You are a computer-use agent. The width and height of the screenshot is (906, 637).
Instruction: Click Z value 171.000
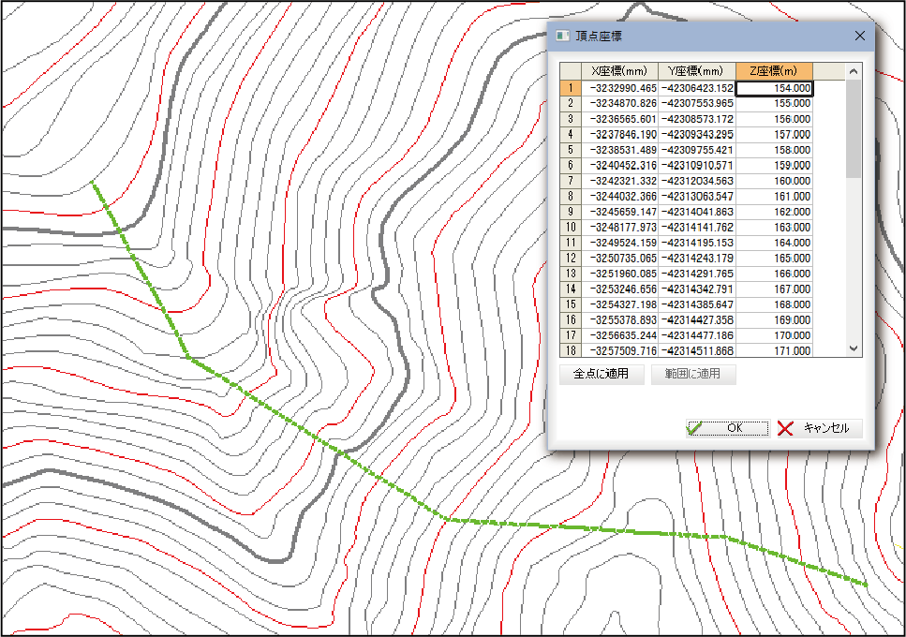[774, 351]
